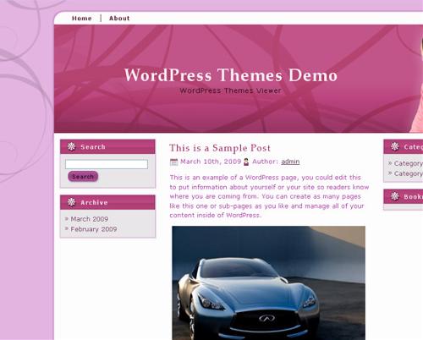Click the WordPress Themes Demo site title
The height and width of the screenshot is (340, 423).
click(x=231, y=75)
